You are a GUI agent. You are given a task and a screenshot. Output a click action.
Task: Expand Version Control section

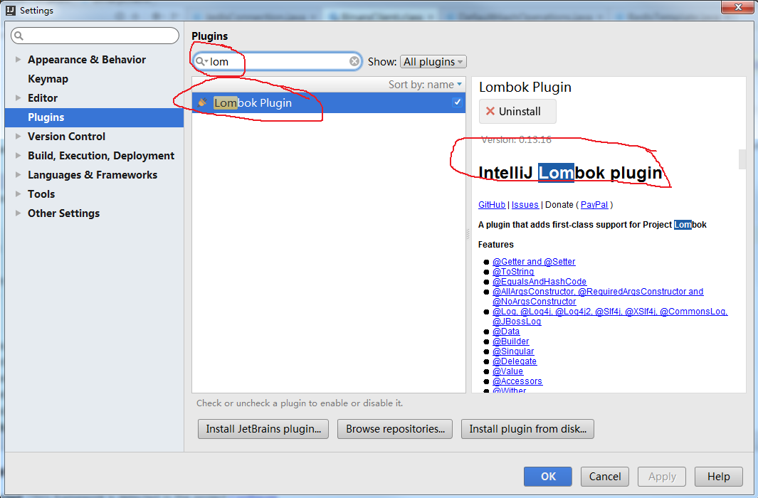tap(19, 136)
